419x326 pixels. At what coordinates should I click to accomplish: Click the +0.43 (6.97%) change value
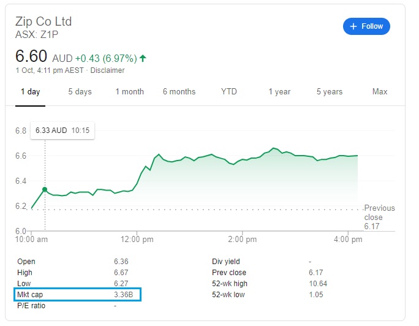pyautogui.click(x=106, y=58)
